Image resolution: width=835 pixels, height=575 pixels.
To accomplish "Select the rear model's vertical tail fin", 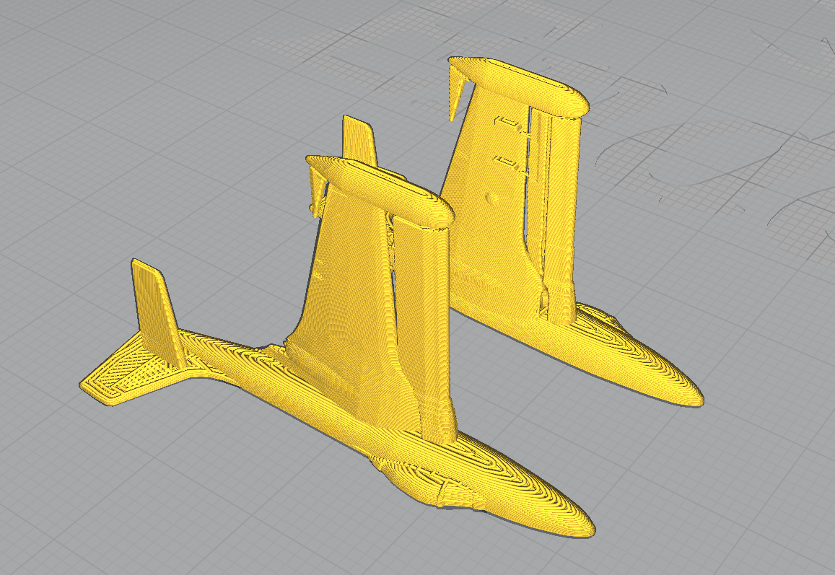I will tap(360, 140).
